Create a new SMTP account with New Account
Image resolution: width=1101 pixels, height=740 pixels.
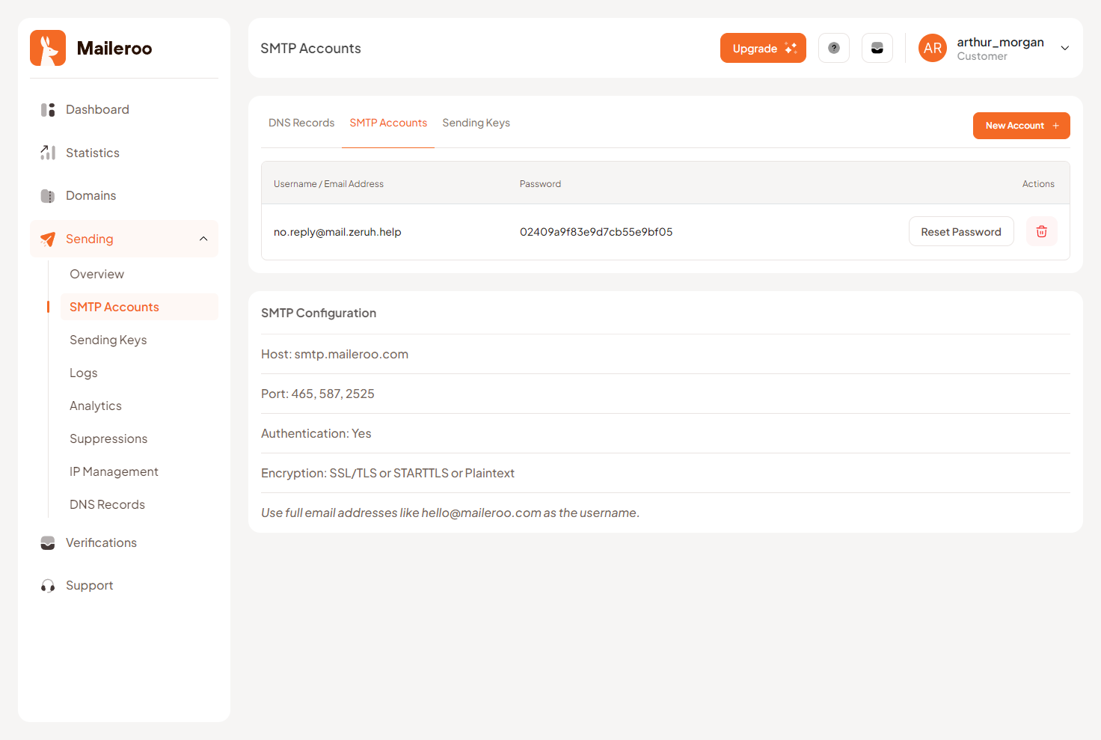point(1021,125)
